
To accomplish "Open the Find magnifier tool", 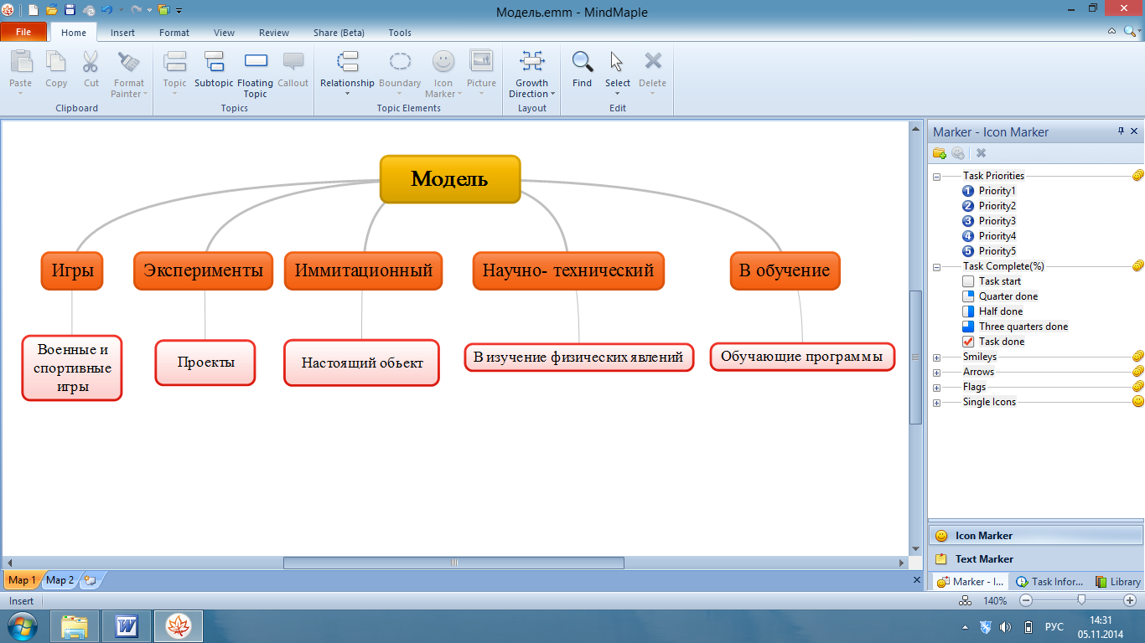I will coord(583,62).
